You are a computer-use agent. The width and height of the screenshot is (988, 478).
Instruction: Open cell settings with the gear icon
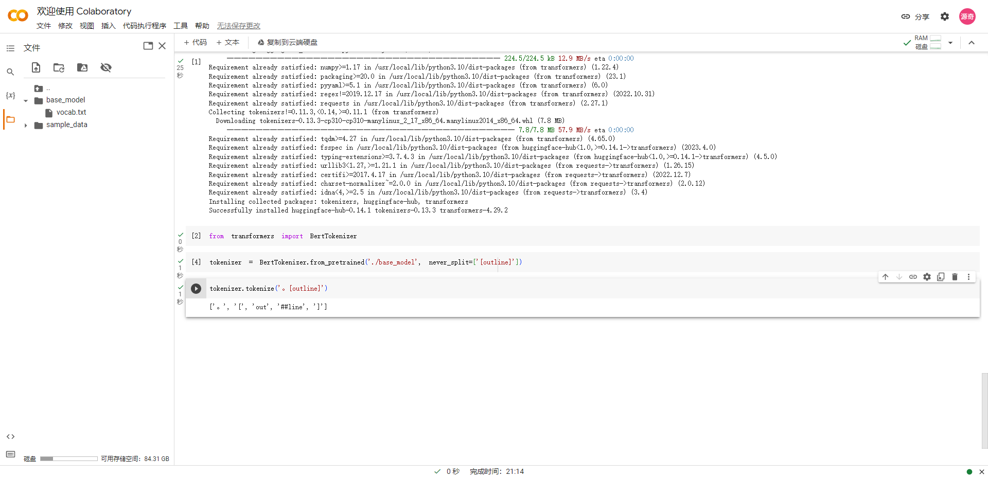click(927, 277)
